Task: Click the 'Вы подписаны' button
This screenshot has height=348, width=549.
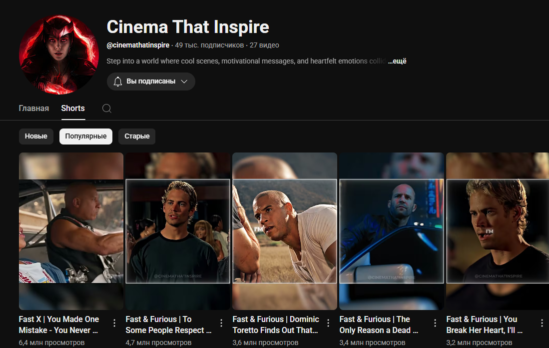Action: (x=147, y=81)
